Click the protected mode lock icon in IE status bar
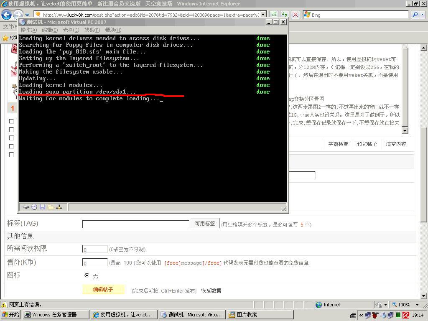The width and height of the screenshot is (428, 321). click(x=379, y=305)
